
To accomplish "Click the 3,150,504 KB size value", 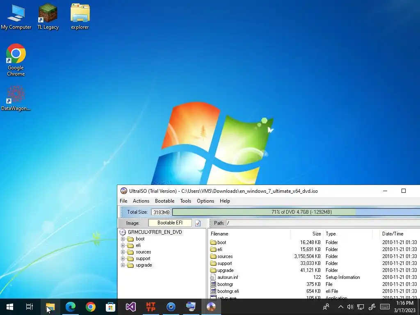I will [307, 256].
